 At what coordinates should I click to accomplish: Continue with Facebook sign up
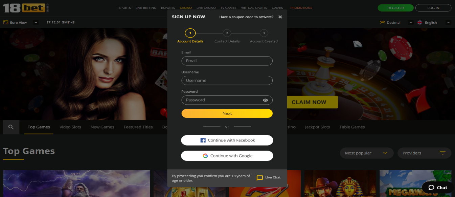pyautogui.click(x=227, y=140)
